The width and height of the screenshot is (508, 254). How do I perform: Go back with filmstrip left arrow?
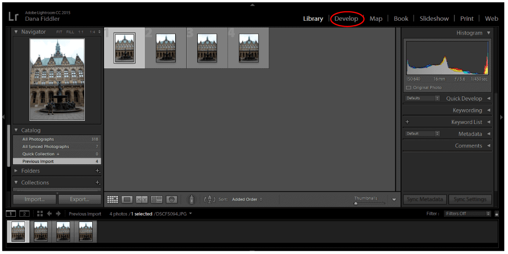click(49, 213)
